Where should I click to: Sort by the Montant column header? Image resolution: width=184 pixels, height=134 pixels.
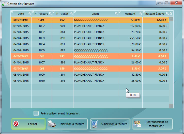click(130, 14)
